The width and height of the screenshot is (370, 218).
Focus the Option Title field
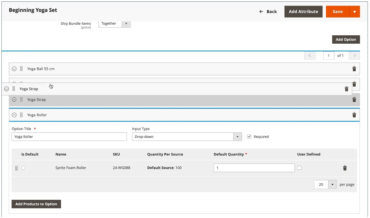(69, 137)
